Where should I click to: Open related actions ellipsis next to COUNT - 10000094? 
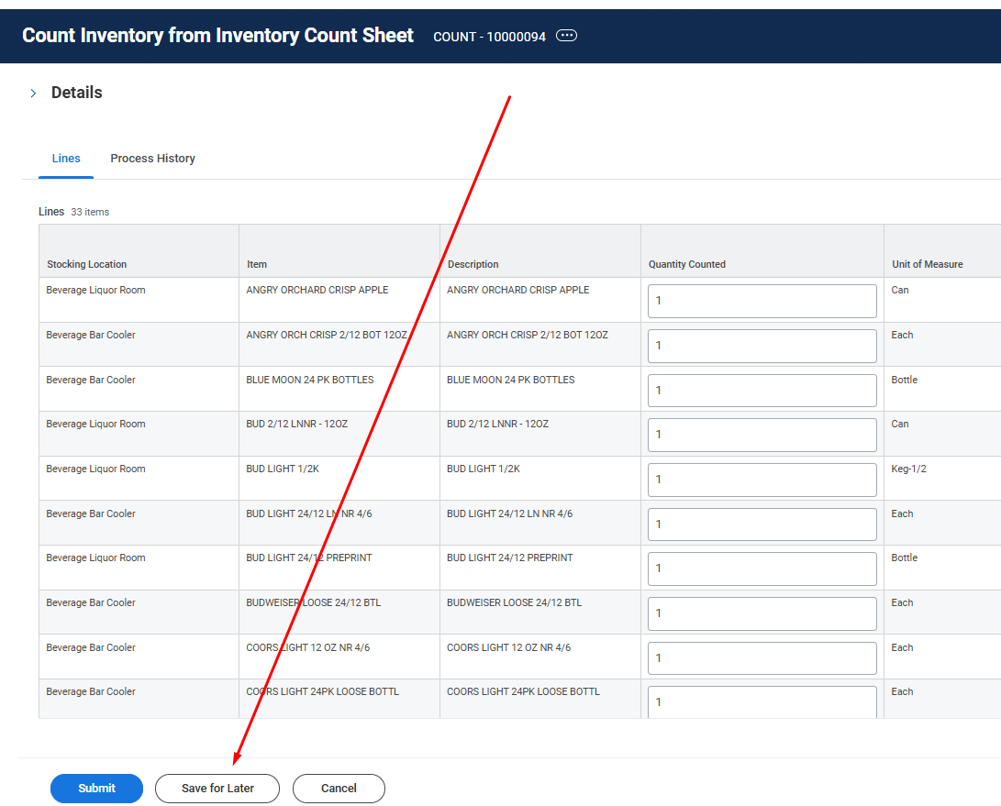click(566, 36)
